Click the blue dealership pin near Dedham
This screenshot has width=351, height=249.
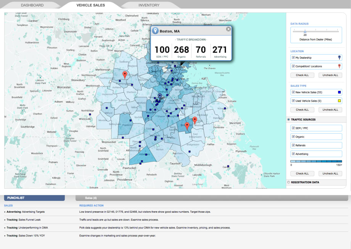coord(160,96)
